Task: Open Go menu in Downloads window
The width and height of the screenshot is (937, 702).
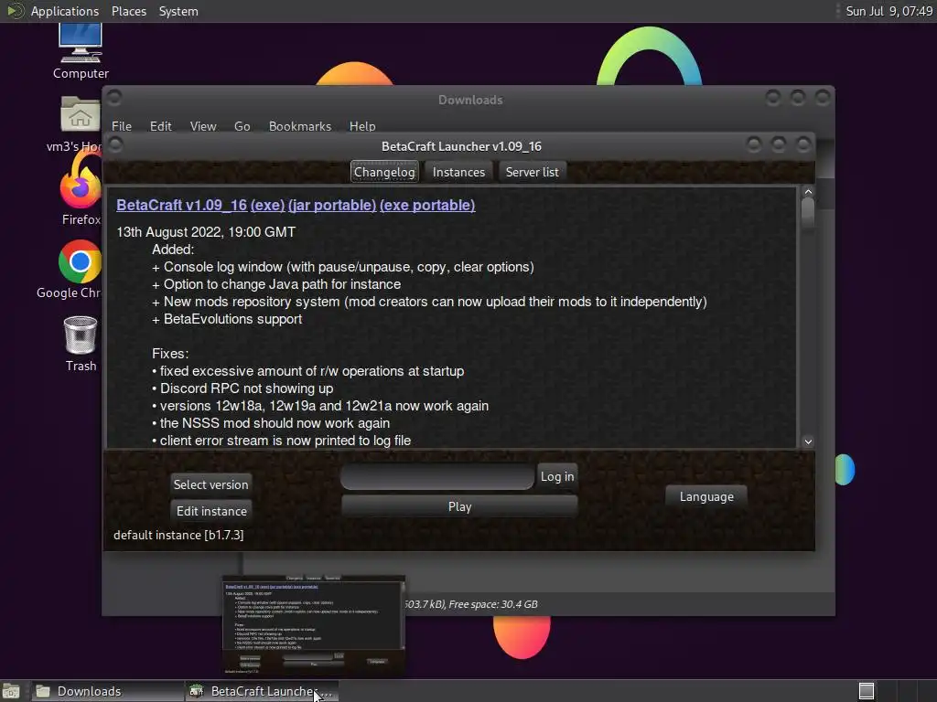Action: pyautogui.click(x=242, y=126)
